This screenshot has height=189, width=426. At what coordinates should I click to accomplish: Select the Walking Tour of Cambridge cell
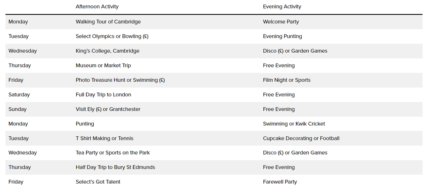pyautogui.click(x=108, y=22)
